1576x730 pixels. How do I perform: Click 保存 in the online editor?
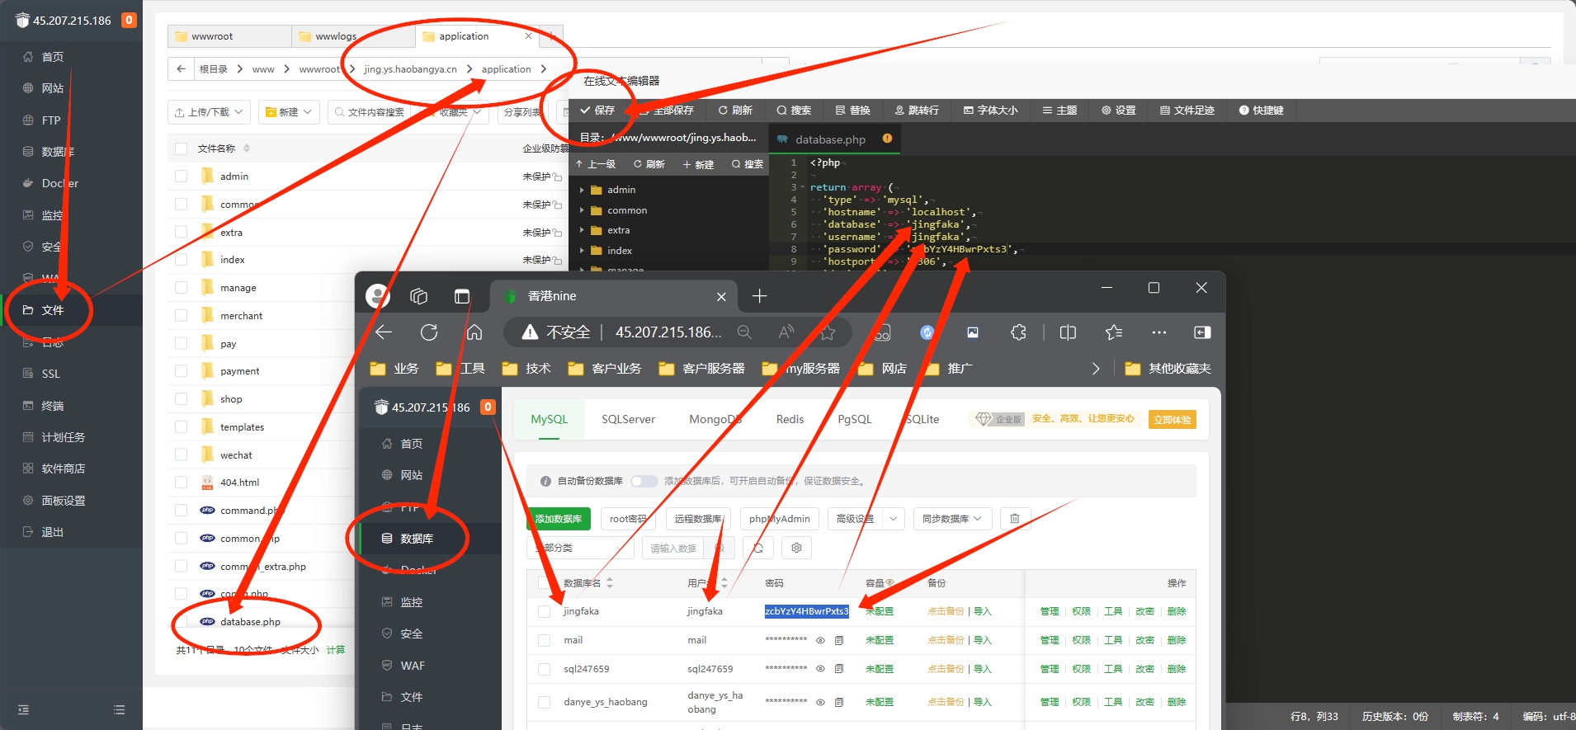(597, 111)
